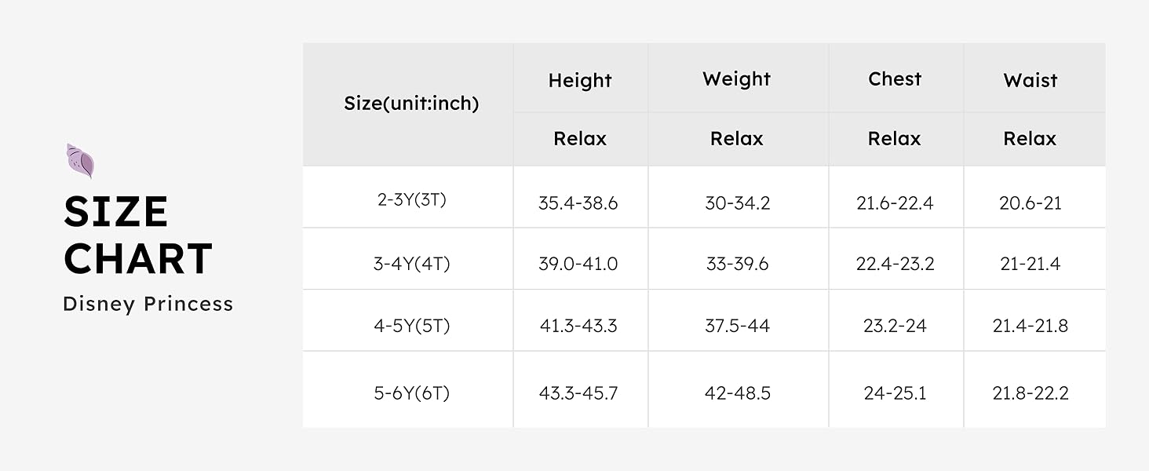Click the Height column header
Image resolution: width=1149 pixels, height=471 pixels.
click(x=580, y=80)
